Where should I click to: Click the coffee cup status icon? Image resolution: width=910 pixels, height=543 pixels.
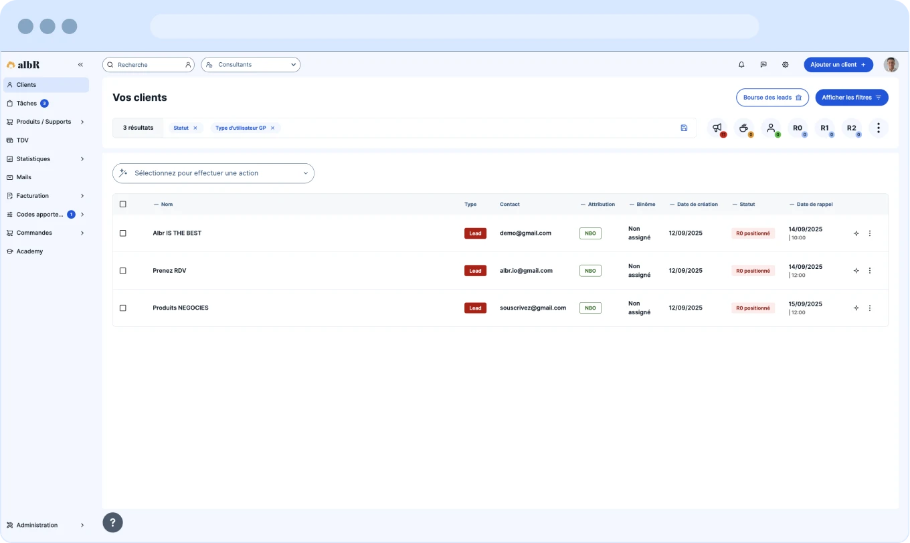click(x=743, y=128)
